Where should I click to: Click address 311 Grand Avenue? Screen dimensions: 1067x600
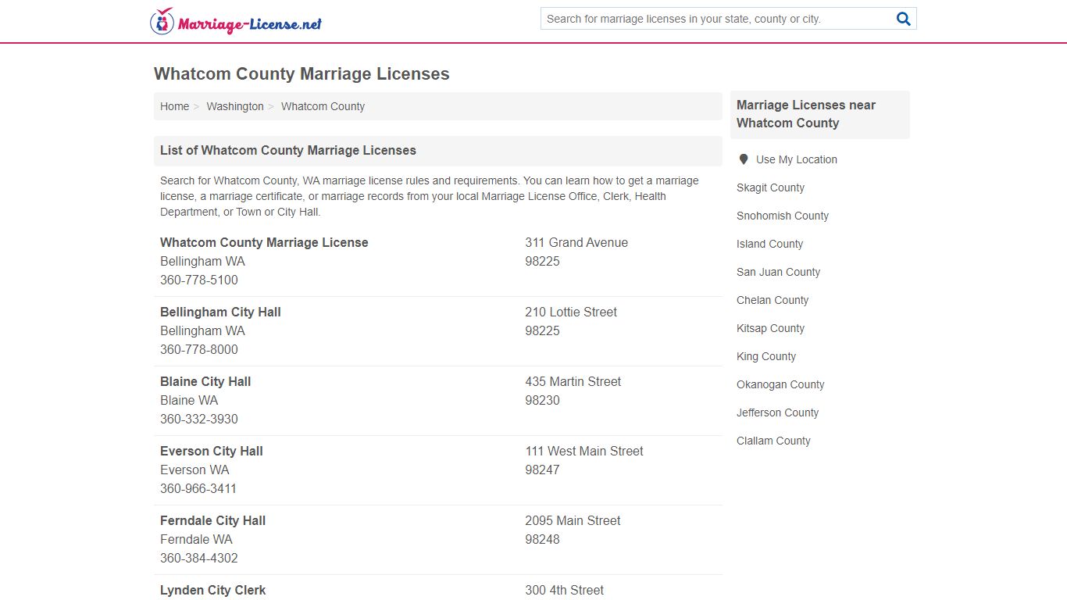(x=576, y=242)
